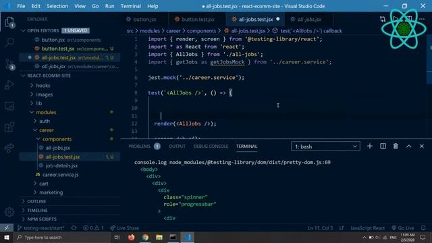Viewport: 432px width, 243px height.
Task: Open Run and Debug view
Action: 9,85
